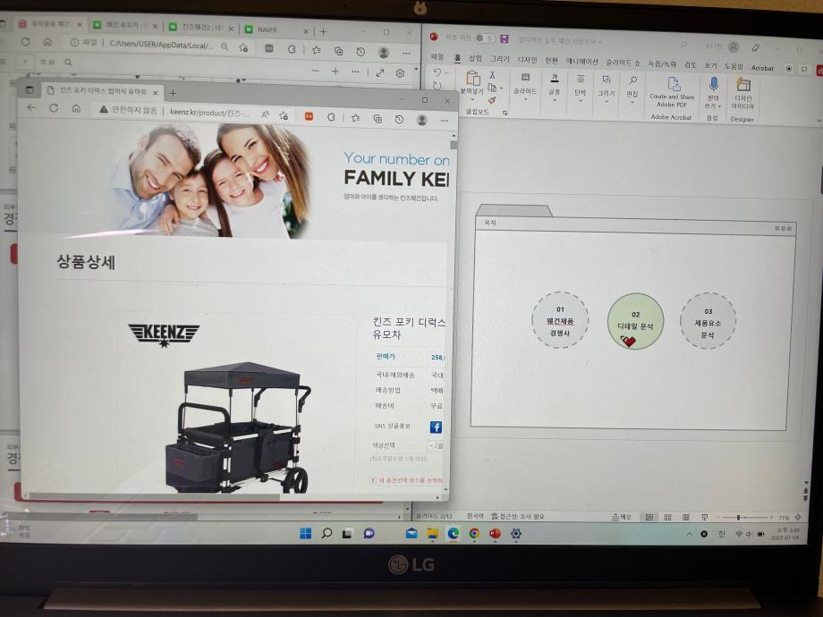Open PowerPoint from the Windows taskbar

[495, 533]
